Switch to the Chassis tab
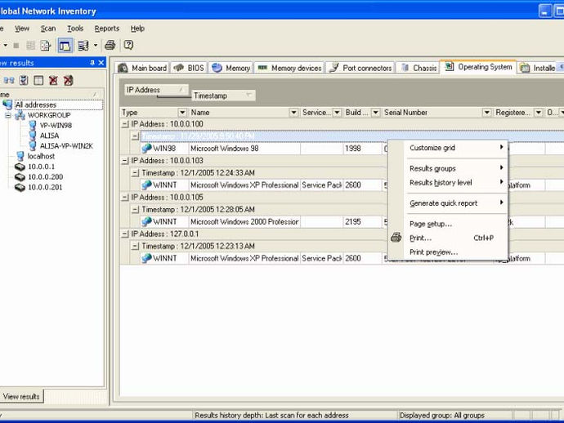Screen dimensions: 564x423 coord(419,68)
